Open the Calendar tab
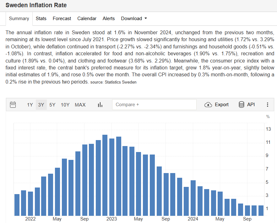 coord(87,19)
